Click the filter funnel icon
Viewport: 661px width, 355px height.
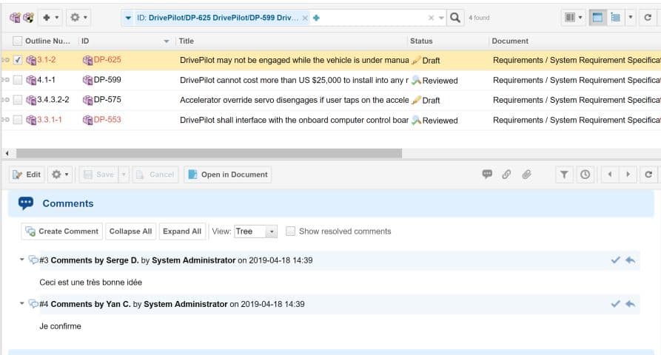(565, 175)
